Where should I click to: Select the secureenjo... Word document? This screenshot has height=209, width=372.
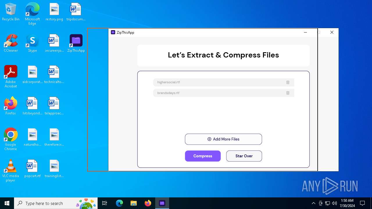[54, 44]
